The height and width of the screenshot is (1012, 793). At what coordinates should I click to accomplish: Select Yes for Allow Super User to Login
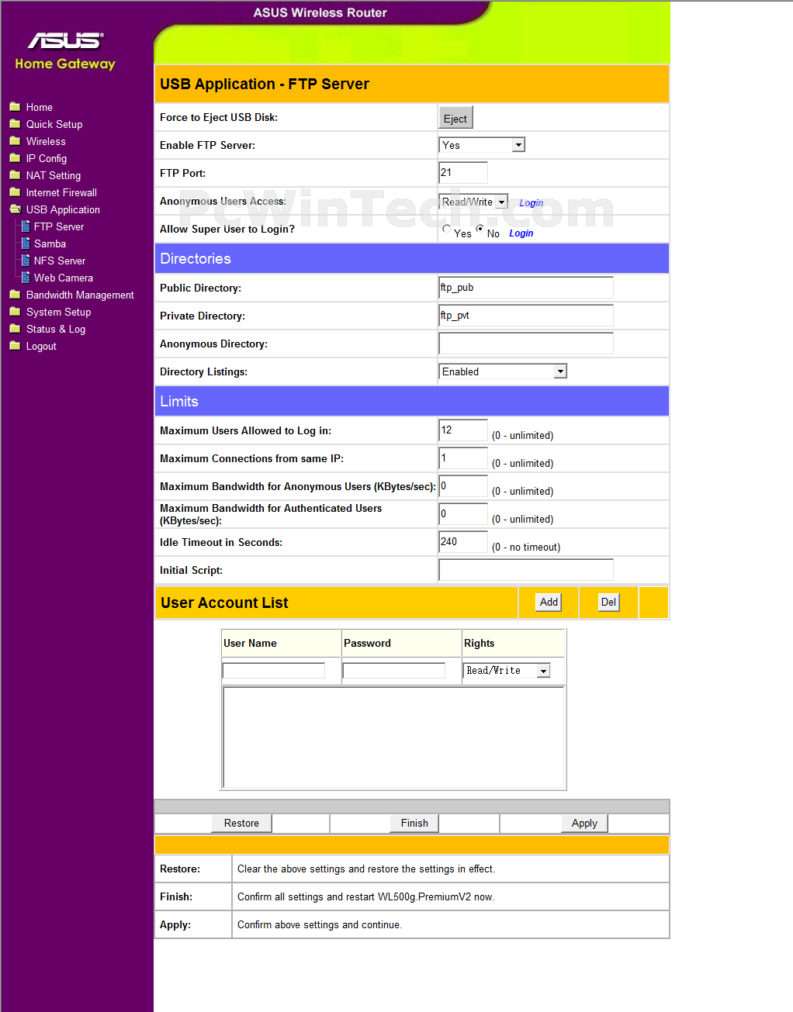point(446,229)
